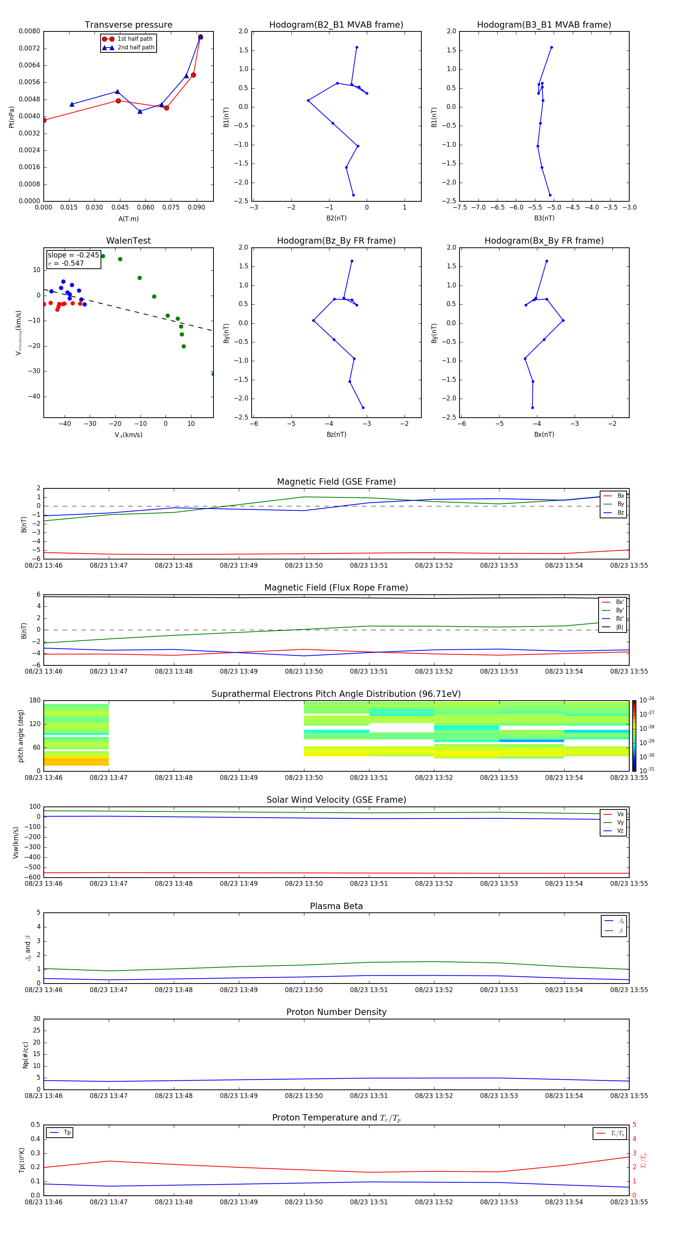Select the 'r = -0.547' annotation

pos(66,263)
